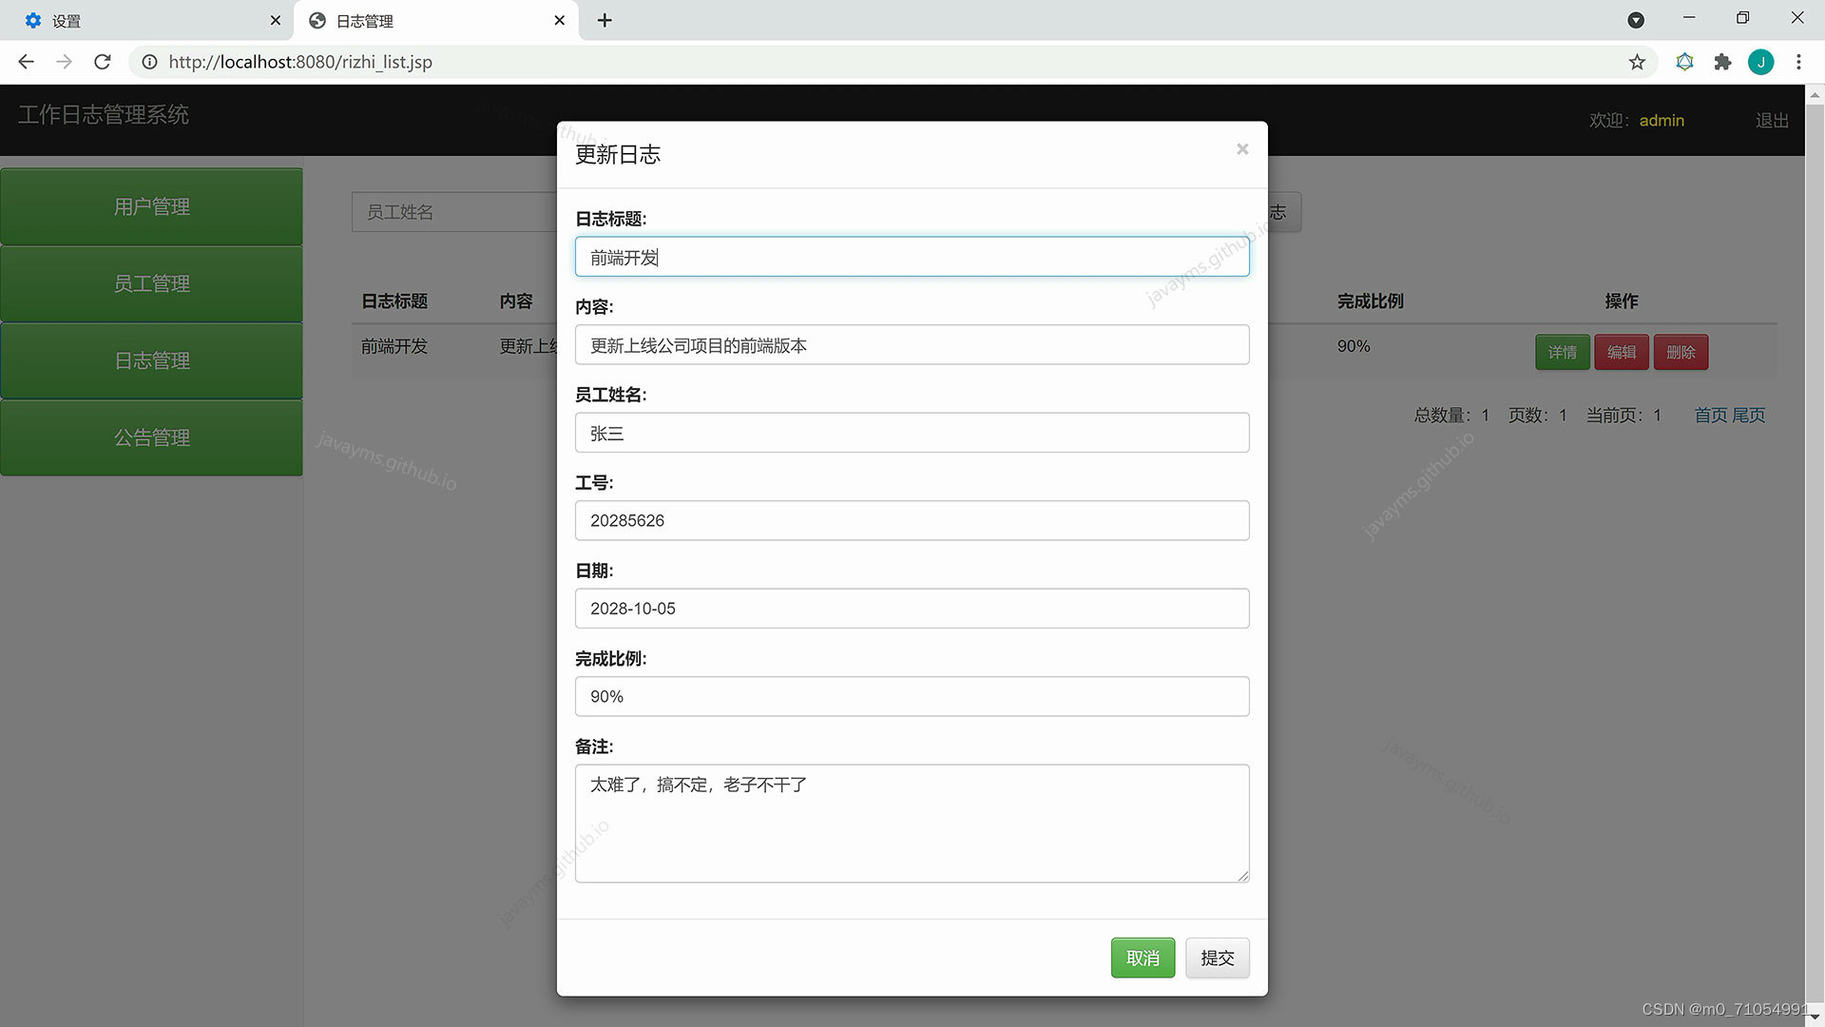Open Chrome three-dot menu
Viewport: 1825px width, 1027px height.
(x=1798, y=62)
